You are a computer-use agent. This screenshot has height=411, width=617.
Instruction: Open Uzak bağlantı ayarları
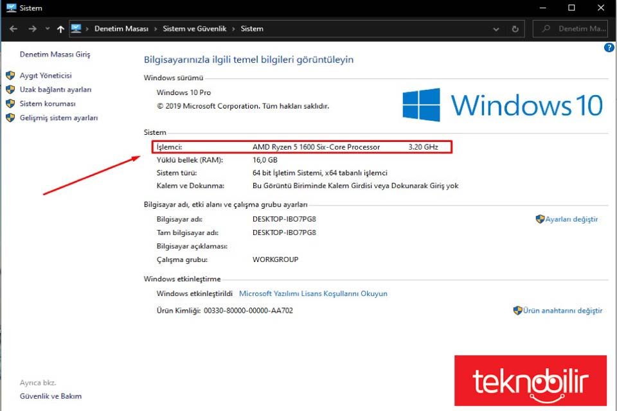(55, 90)
